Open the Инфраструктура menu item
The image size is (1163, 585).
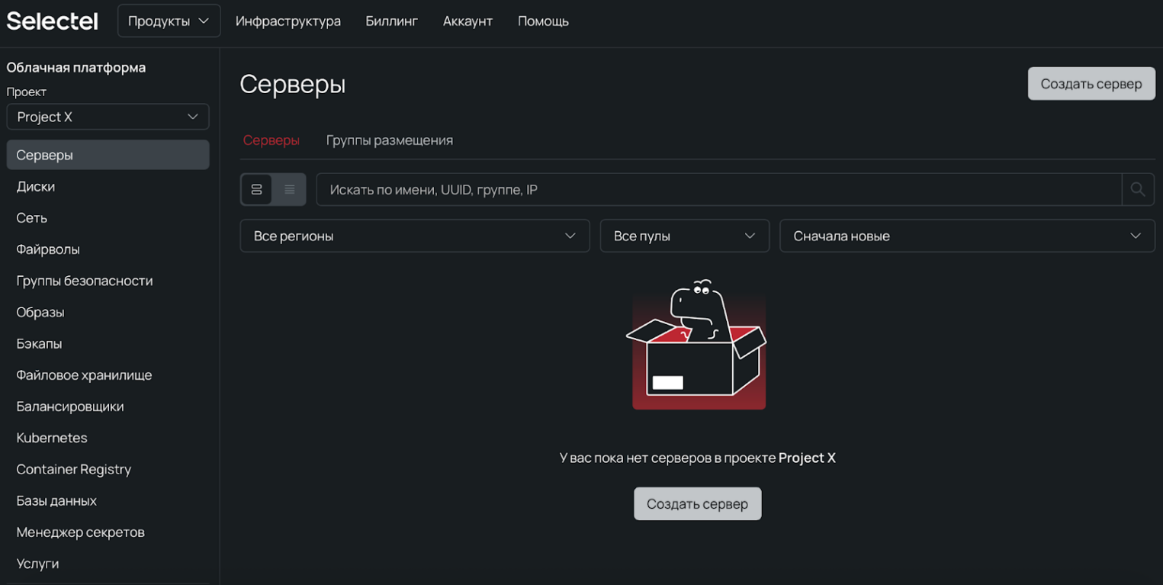[x=288, y=21]
